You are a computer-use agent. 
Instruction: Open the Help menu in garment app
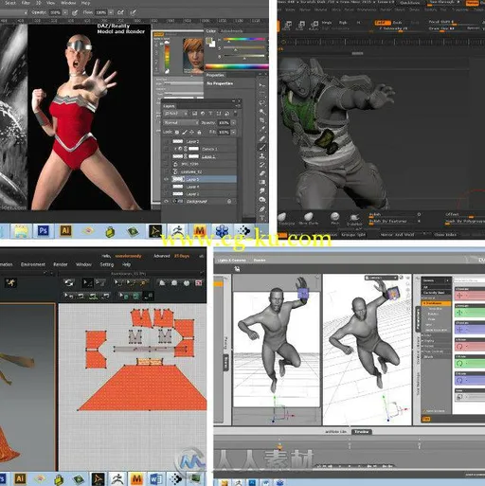click(126, 264)
